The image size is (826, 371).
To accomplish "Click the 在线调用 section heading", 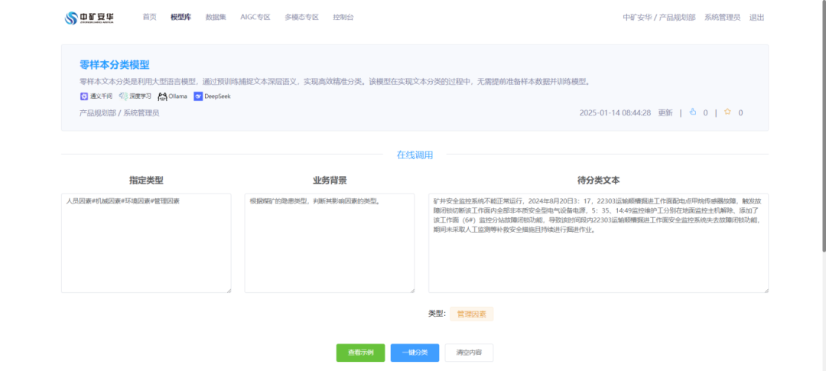I will (415, 155).
